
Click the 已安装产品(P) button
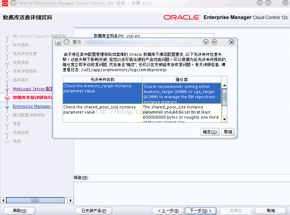(x=94, y=211)
